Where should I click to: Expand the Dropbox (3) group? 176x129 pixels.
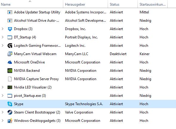[x=3, y=29]
